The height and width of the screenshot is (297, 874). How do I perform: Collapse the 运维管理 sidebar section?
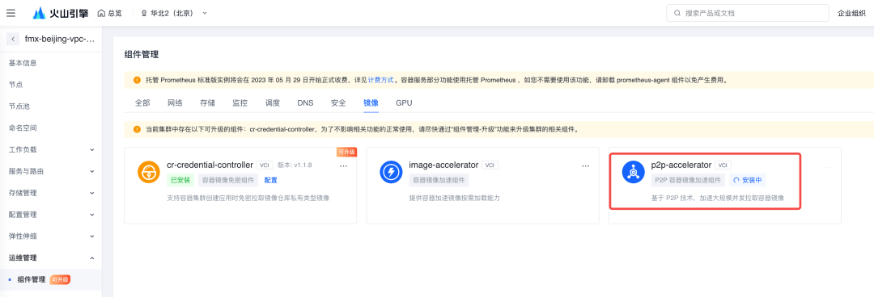pos(51,257)
